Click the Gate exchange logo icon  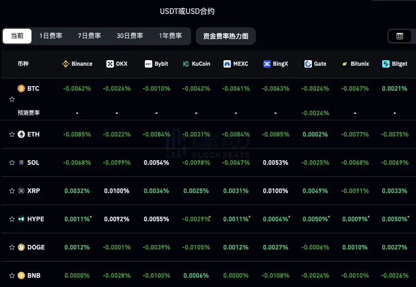point(308,64)
